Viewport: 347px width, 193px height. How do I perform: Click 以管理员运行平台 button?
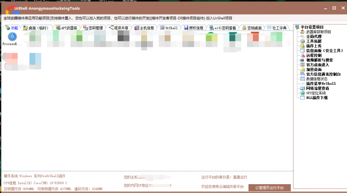point(269,188)
